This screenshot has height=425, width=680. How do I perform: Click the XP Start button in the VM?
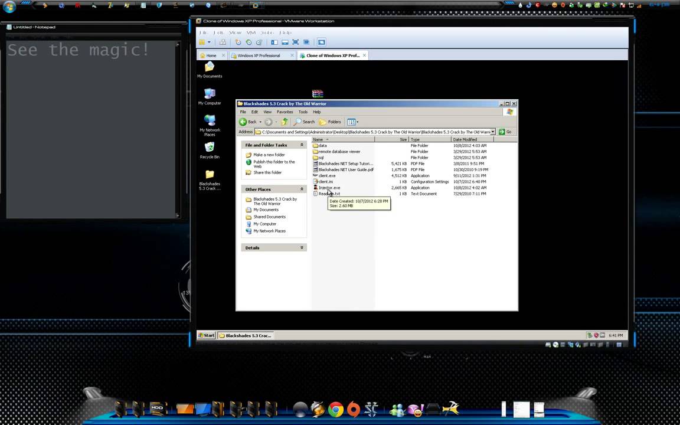pyautogui.click(x=207, y=335)
